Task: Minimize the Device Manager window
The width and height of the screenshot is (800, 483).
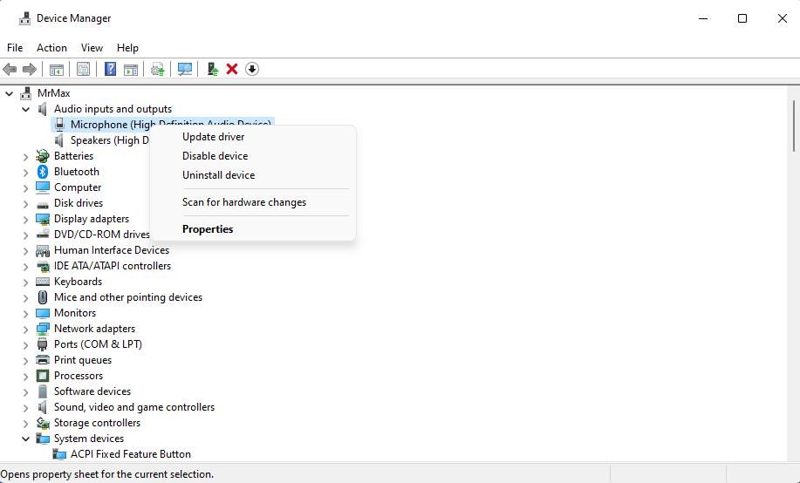Action: (703, 18)
